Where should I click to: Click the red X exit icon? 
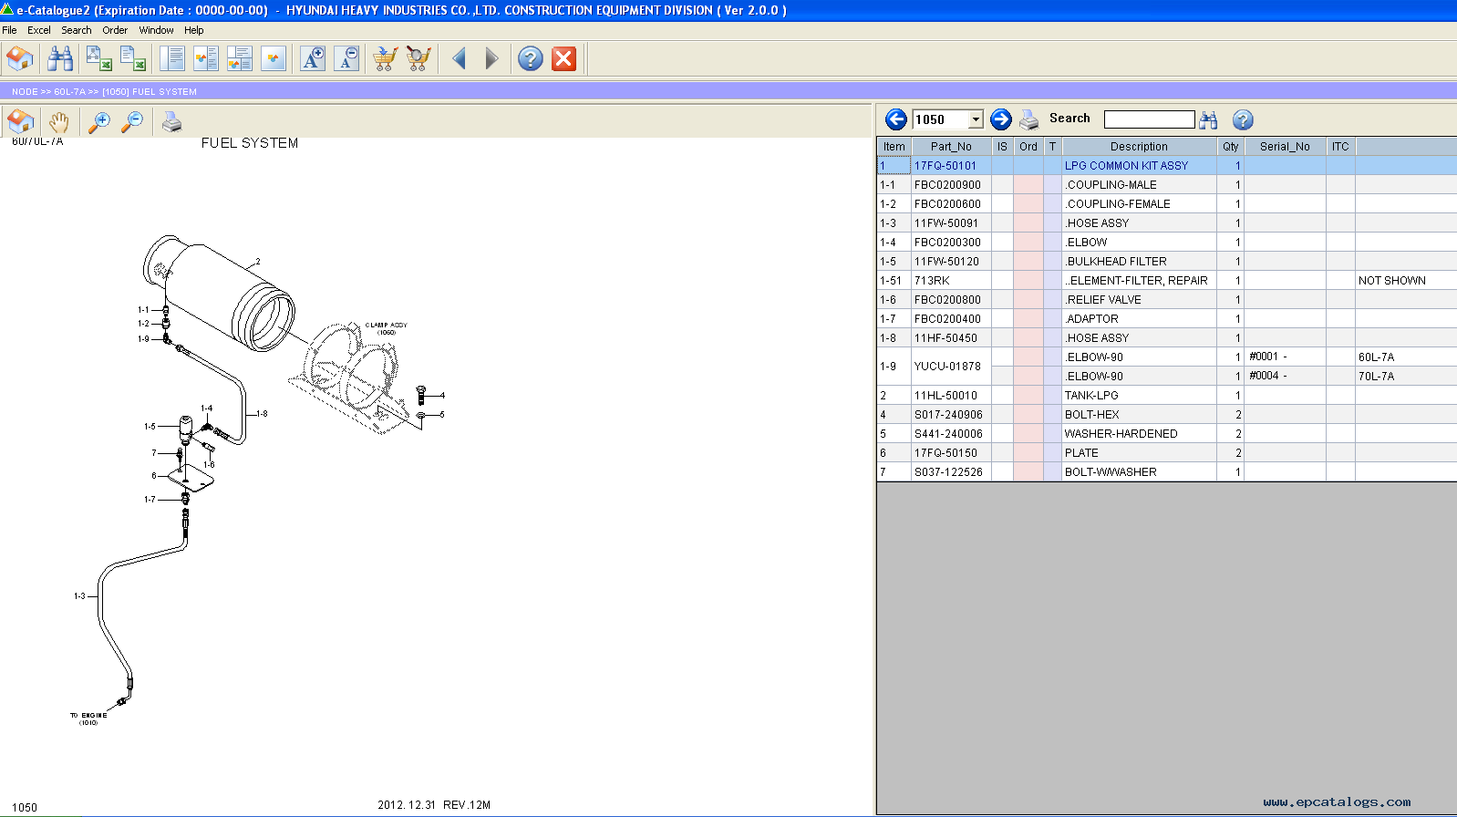click(564, 59)
